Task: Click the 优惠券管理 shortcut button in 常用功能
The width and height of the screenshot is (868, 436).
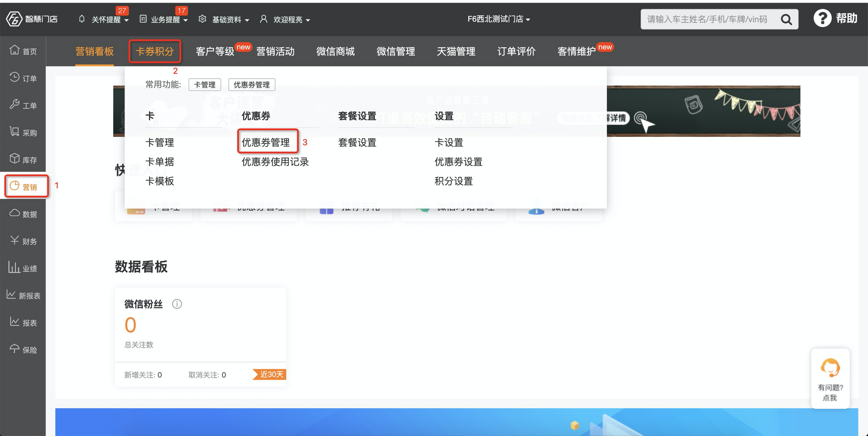Action: 252,85
